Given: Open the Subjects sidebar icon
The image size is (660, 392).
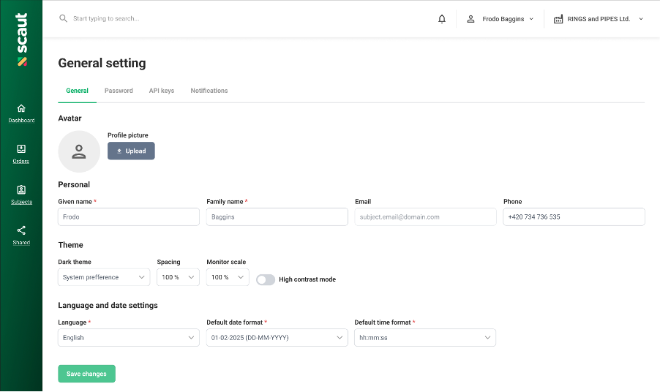Looking at the screenshot, I should (21, 189).
